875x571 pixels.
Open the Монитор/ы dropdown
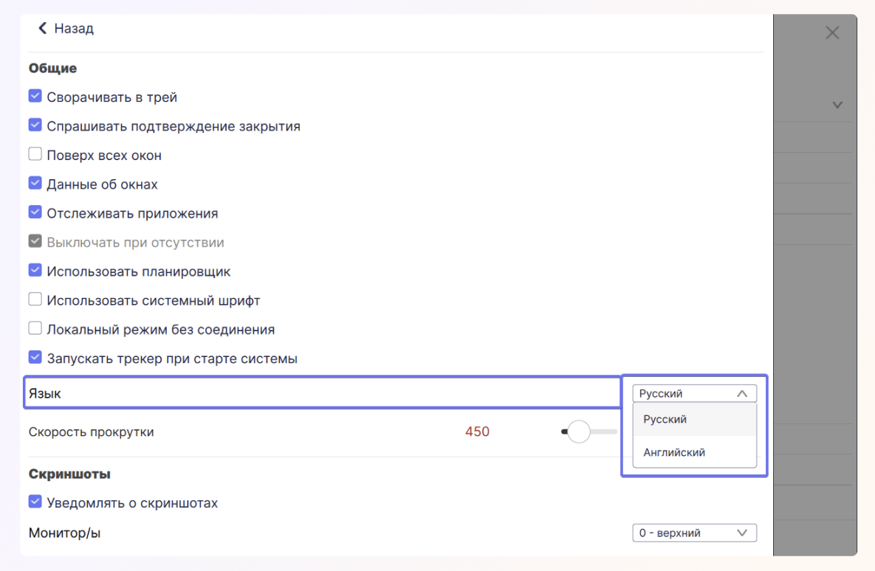click(x=694, y=533)
